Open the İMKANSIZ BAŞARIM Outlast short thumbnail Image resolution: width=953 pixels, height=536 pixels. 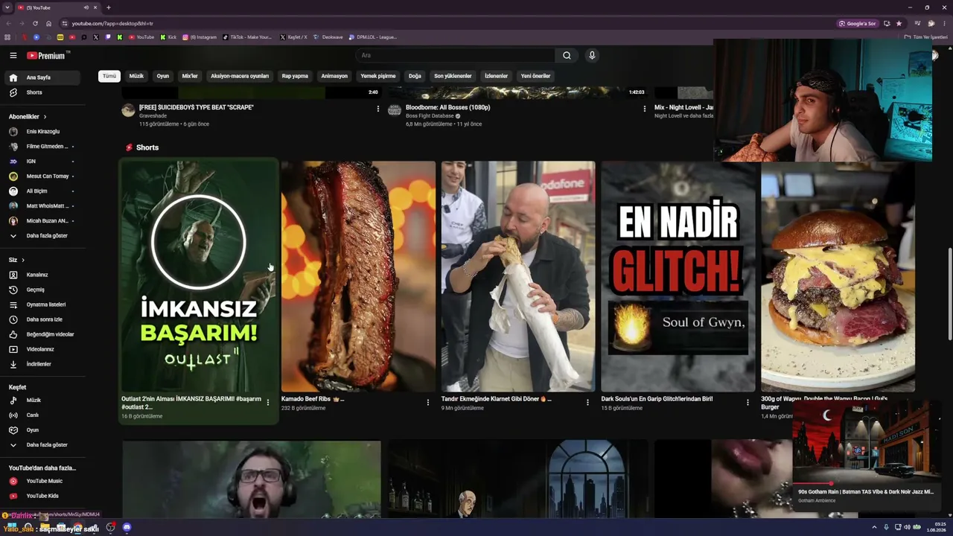click(x=199, y=276)
